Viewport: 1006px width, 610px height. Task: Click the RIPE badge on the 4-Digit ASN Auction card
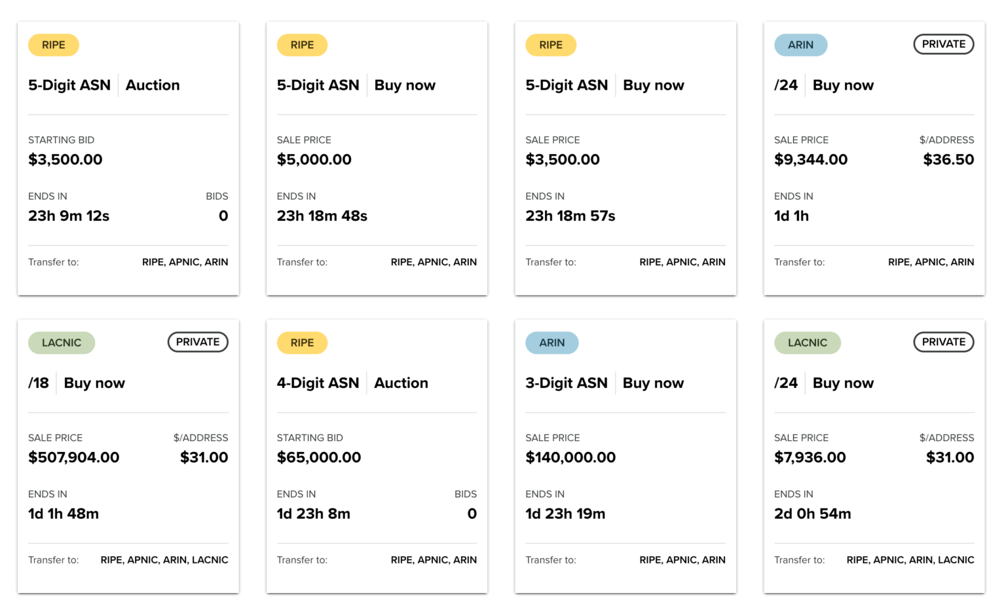click(x=302, y=342)
